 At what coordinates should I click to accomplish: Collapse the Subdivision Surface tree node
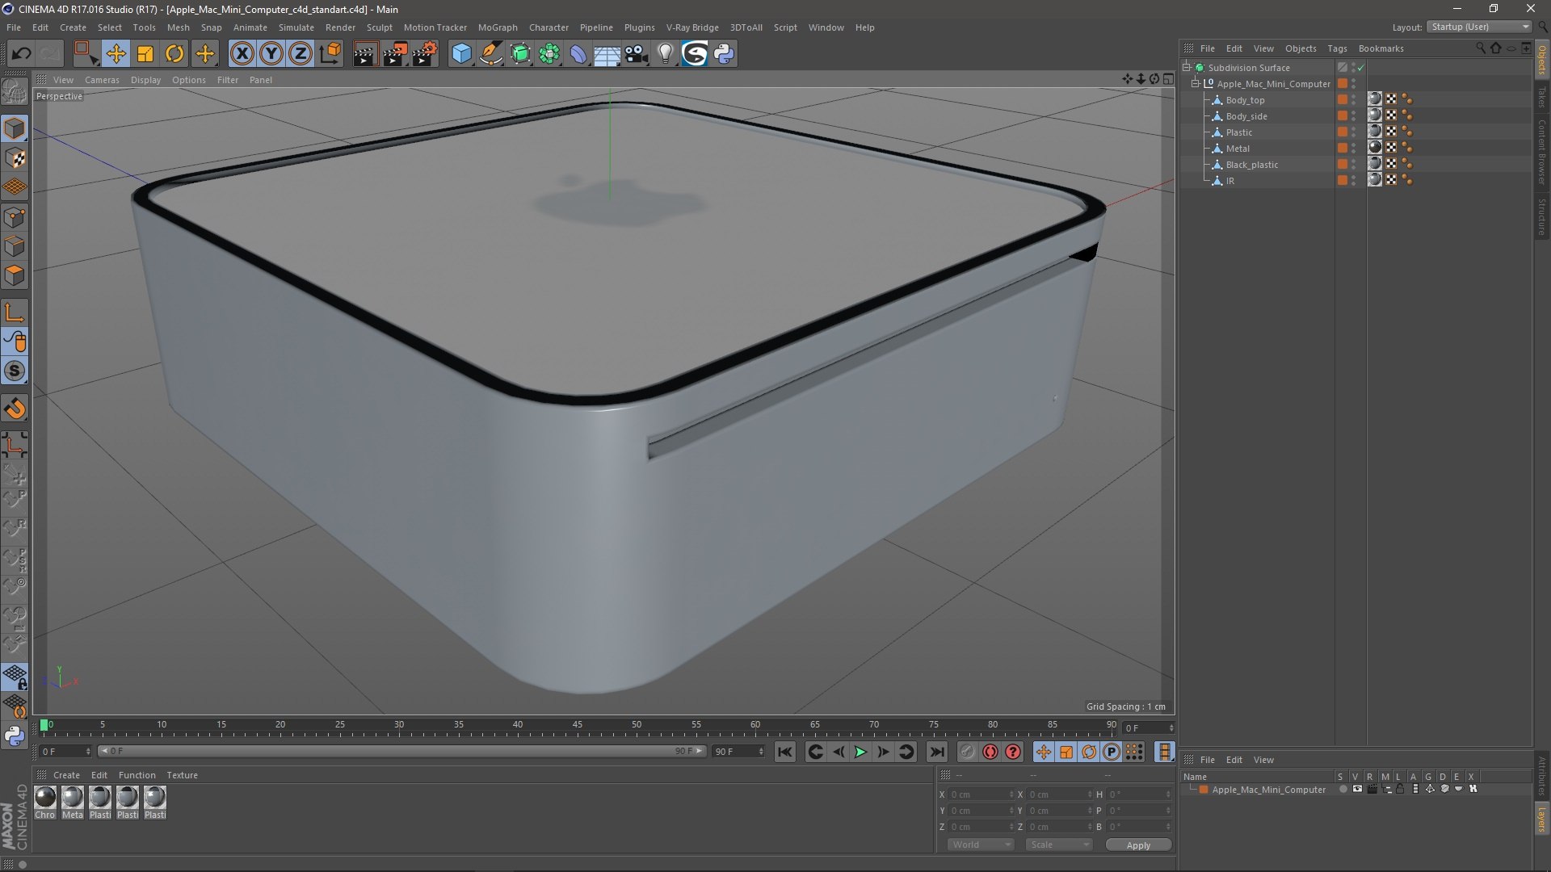(1187, 67)
